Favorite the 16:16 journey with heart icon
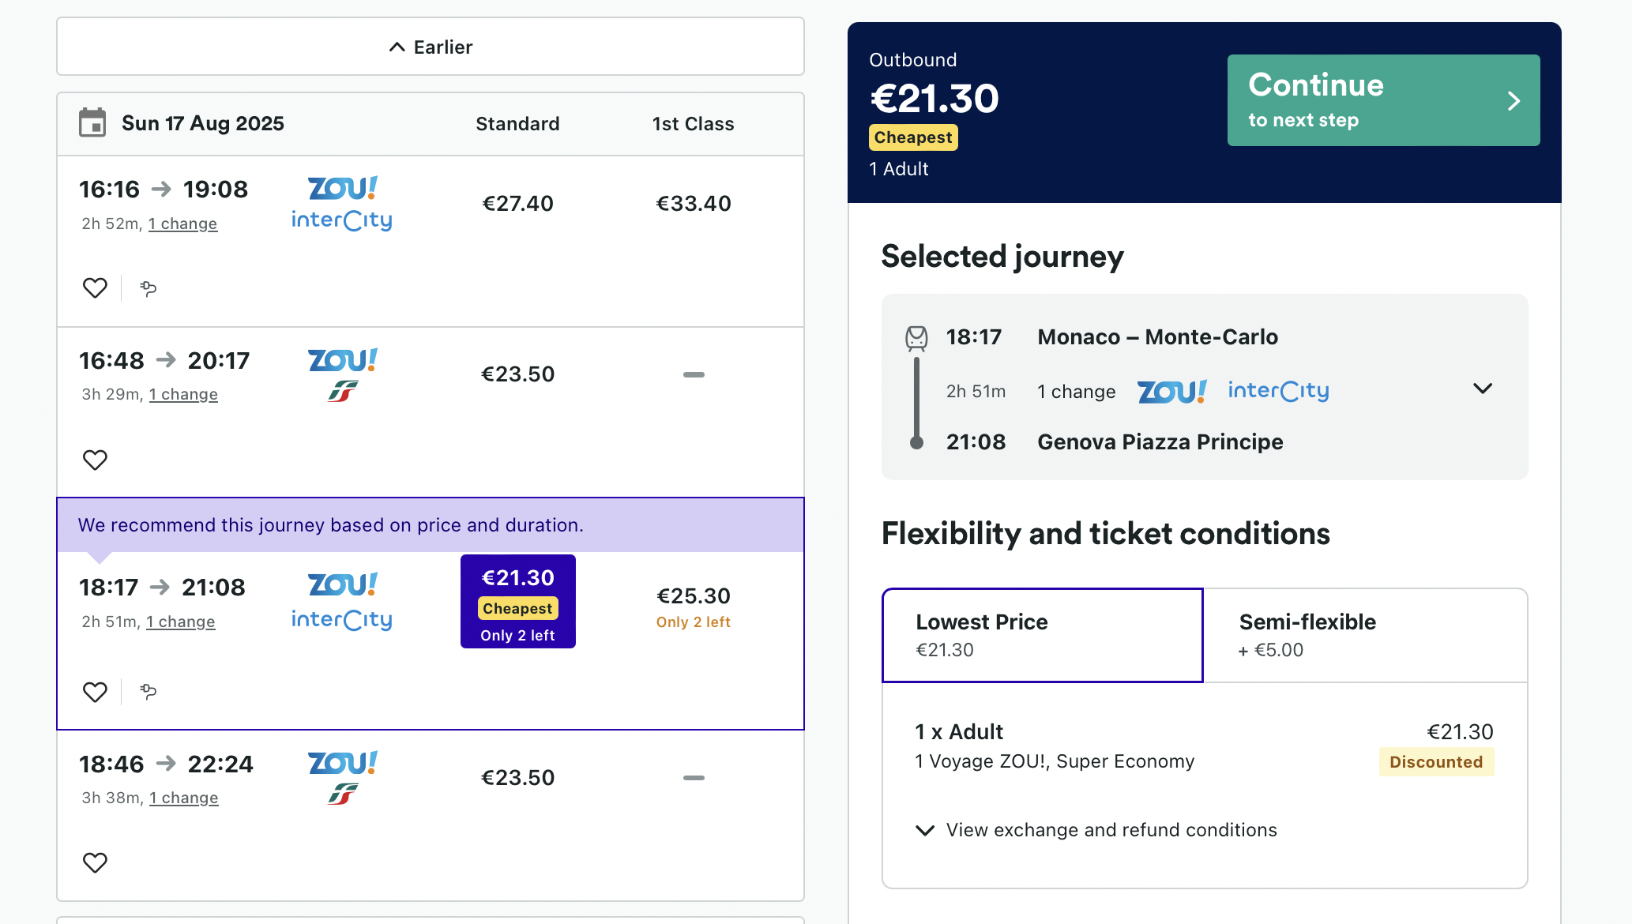The height and width of the screenshot is (924, 1632). coord(95,288)
